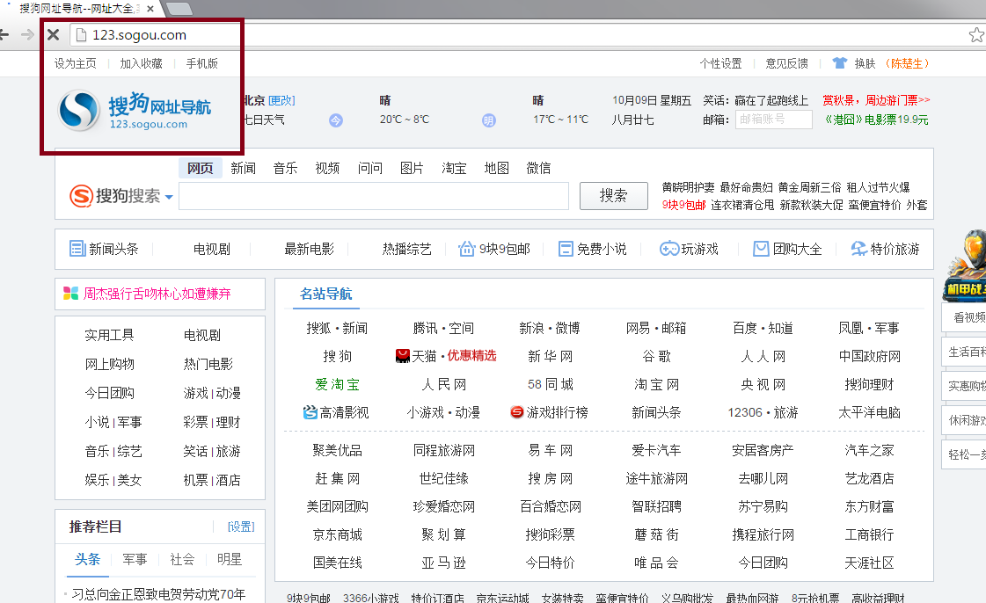
Task: Click the main search text box
Action: [x=373, y=196]
